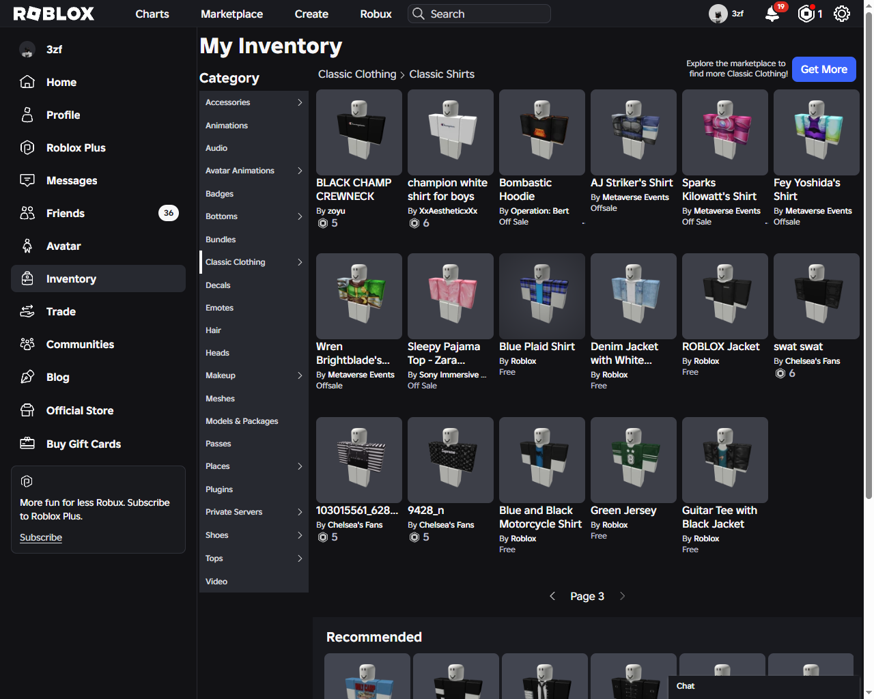
Task: Expand the Shoes category
Action: pyautogui.click(x=300, y=535)
